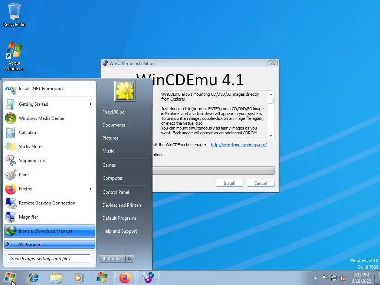Expand All Programs list
This screenshot has height=285, width=380.
coord(50,245)
